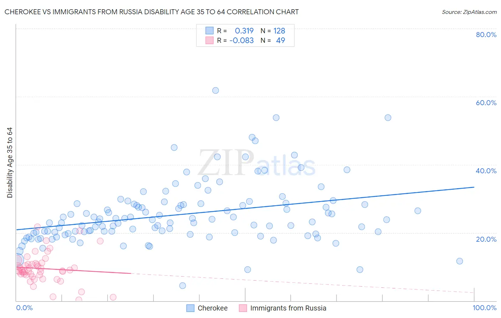Click the pink Immigrants from Russia legend swatch
This screenshot has width=501, height=318.
coord(243,308)
